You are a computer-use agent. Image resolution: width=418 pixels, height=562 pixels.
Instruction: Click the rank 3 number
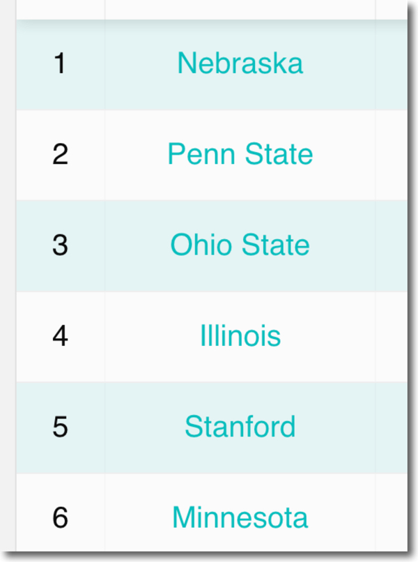coord(61,245)
